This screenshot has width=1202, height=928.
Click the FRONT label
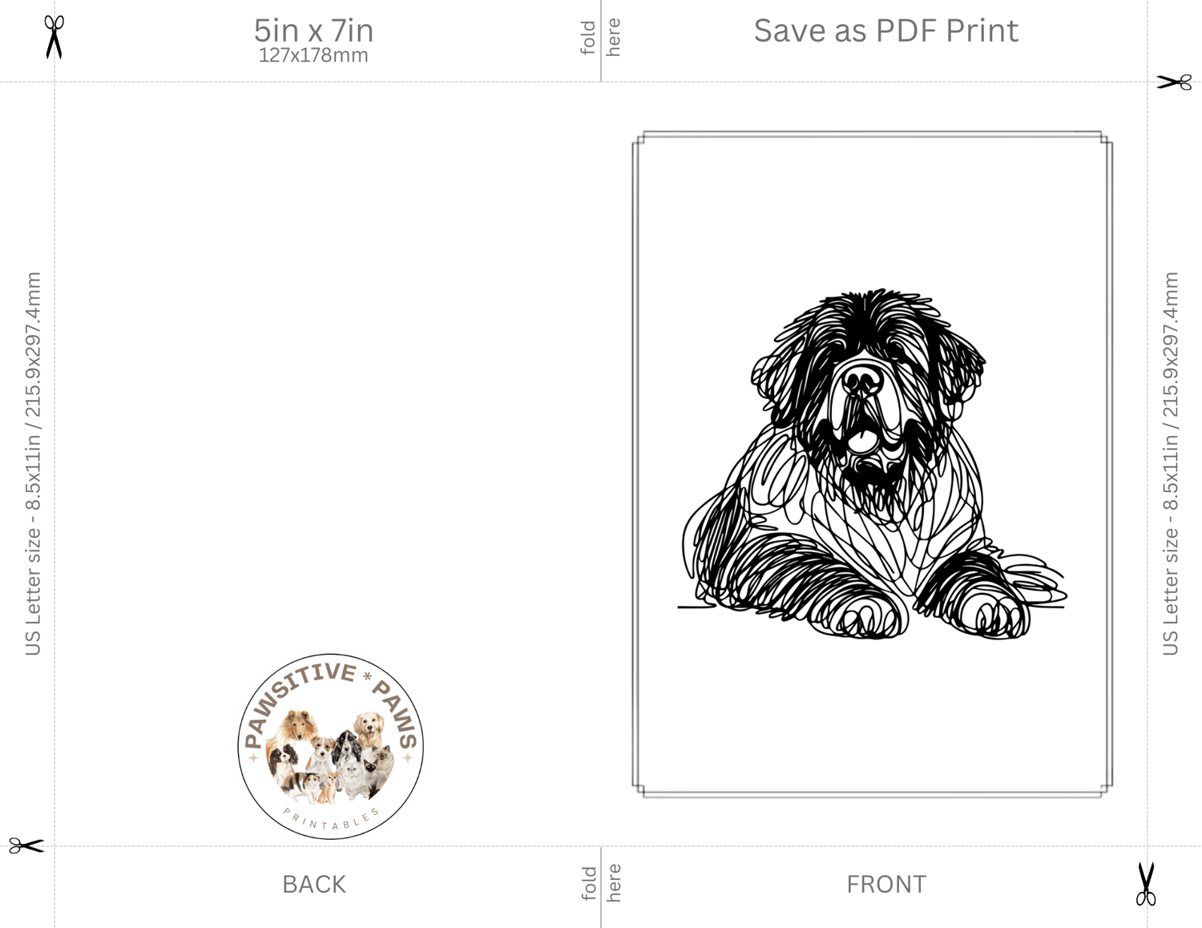point(886,884)
